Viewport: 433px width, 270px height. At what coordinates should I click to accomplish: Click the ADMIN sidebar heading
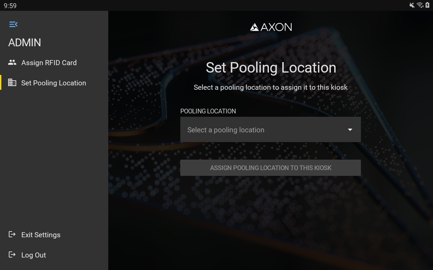pyautogui.click(x=25, y=43)
